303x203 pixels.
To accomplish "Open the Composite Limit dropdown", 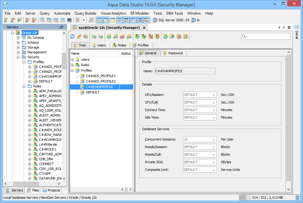I will click(x=214, y=170).
